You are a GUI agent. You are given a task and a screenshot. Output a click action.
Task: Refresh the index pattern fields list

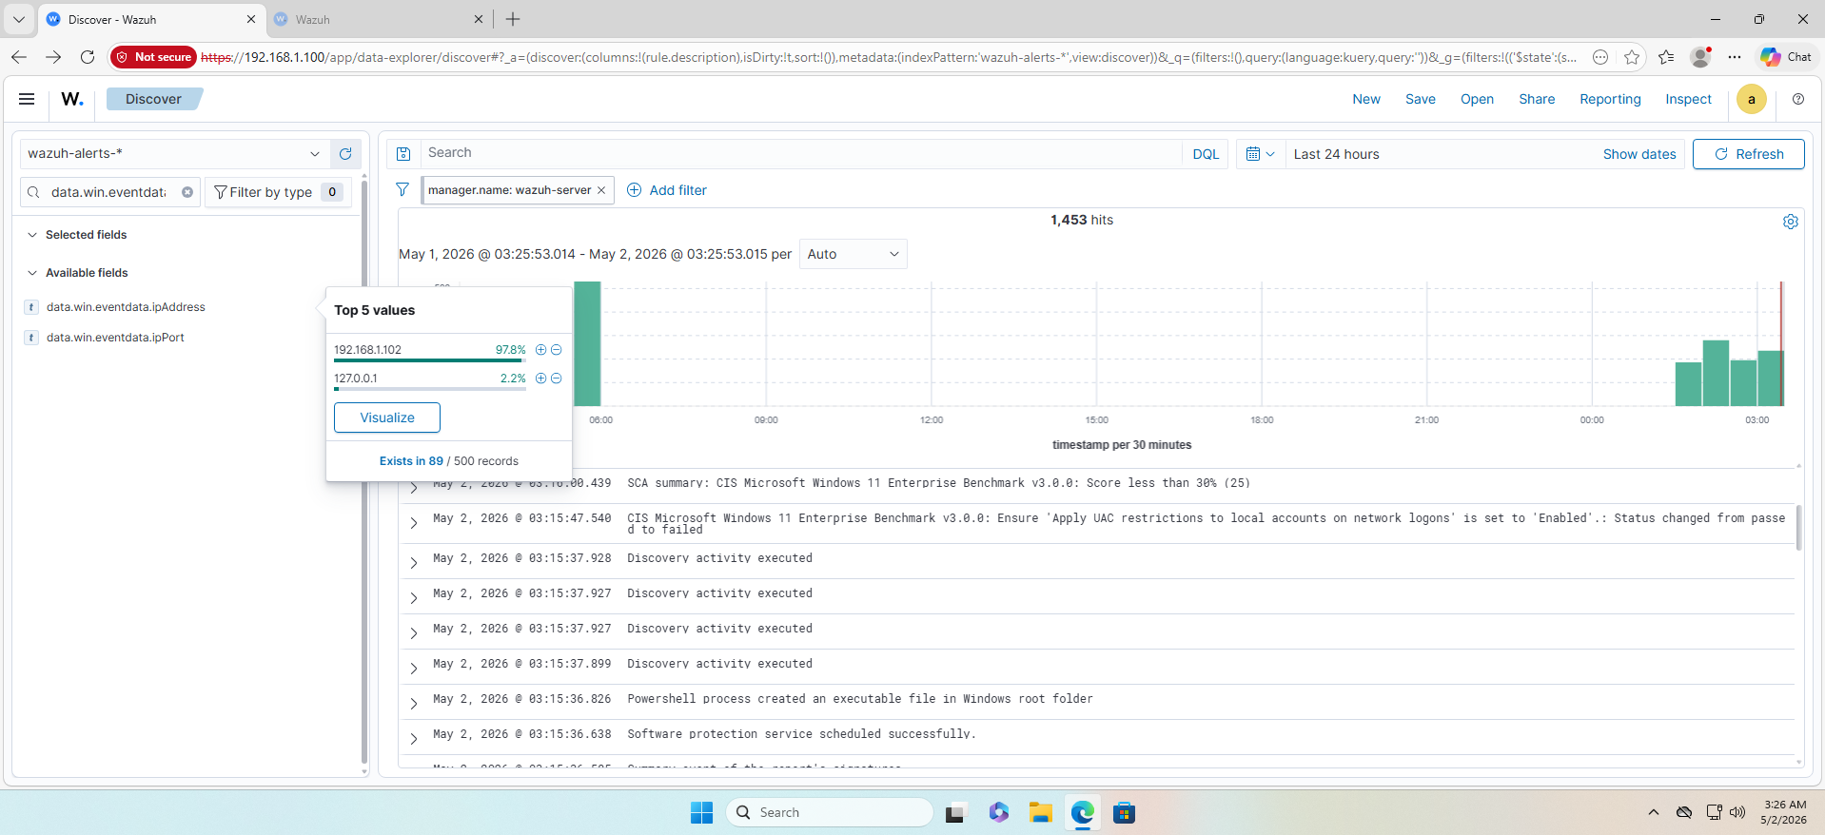(345, 153)
